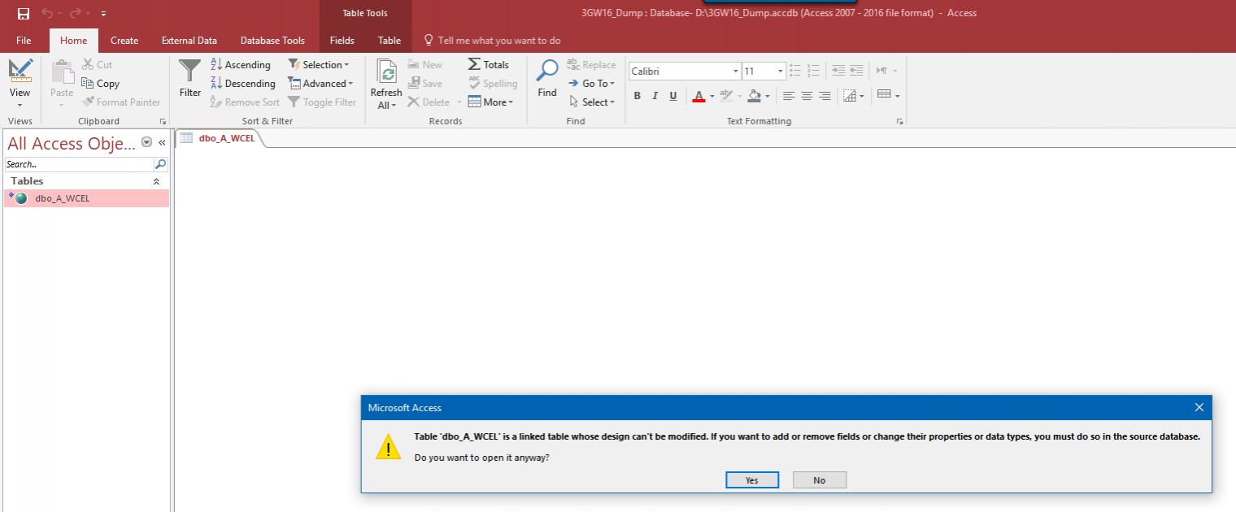Viewport: 1236px width, 512px height.
Task: Sort records Ascending
Action: pyautogui.click(x=241, y=65)
